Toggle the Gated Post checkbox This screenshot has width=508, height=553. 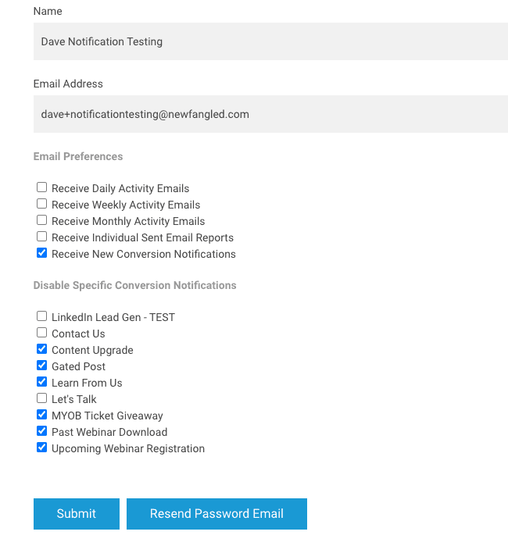click(41, 366)
